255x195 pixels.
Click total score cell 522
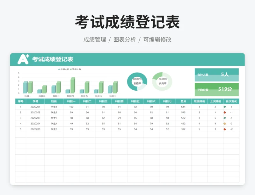(183, 118)
